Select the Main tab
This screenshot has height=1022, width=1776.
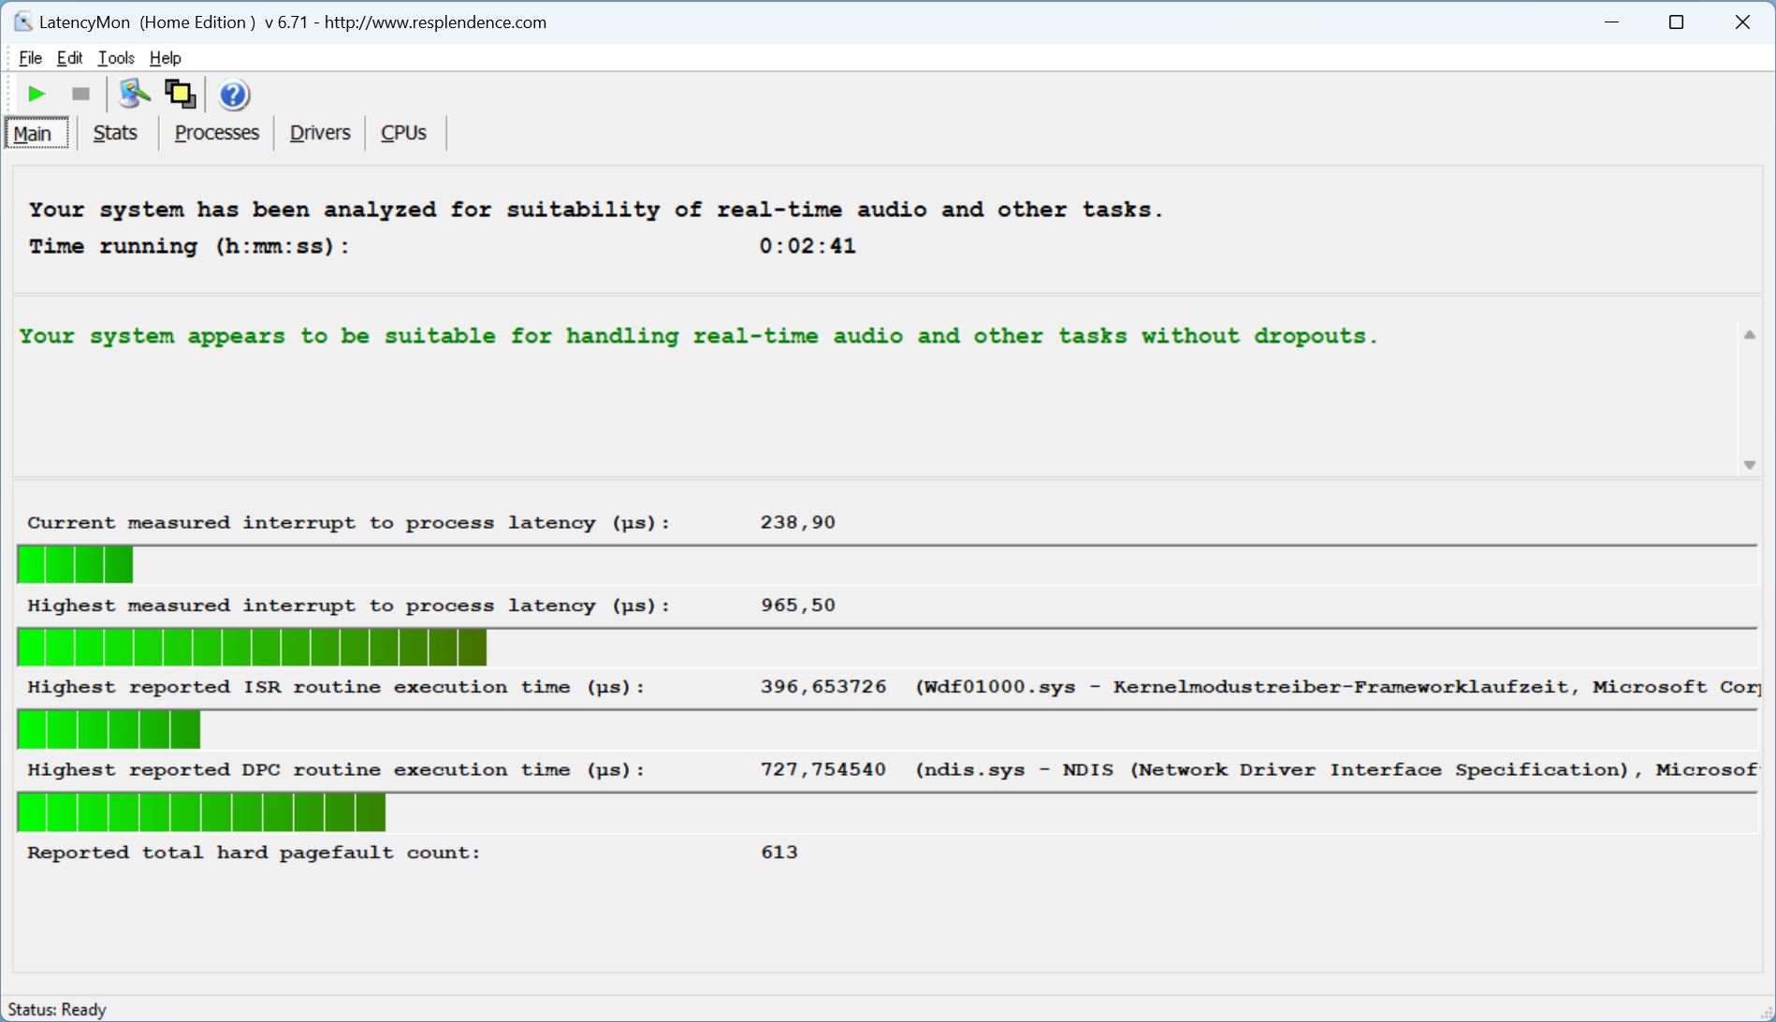pyautogui.click(x=33, y=134)
